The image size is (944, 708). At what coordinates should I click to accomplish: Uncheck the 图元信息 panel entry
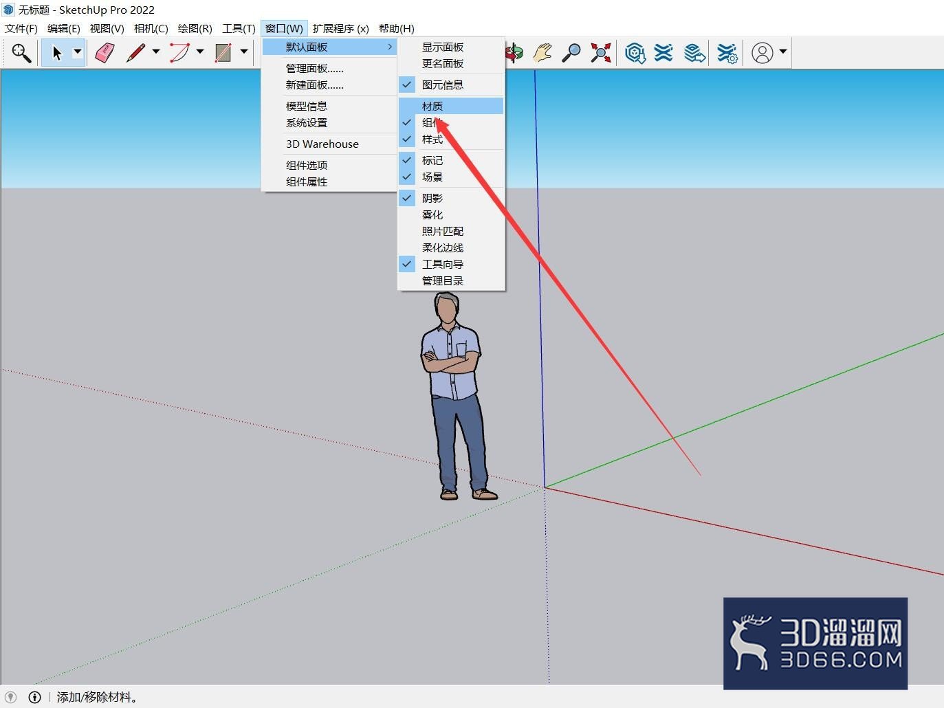(451, 85)
